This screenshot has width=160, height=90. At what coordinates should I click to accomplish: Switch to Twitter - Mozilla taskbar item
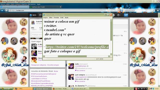(x=61, y=89)
